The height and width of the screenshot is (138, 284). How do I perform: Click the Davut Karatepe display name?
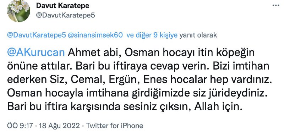62,6
